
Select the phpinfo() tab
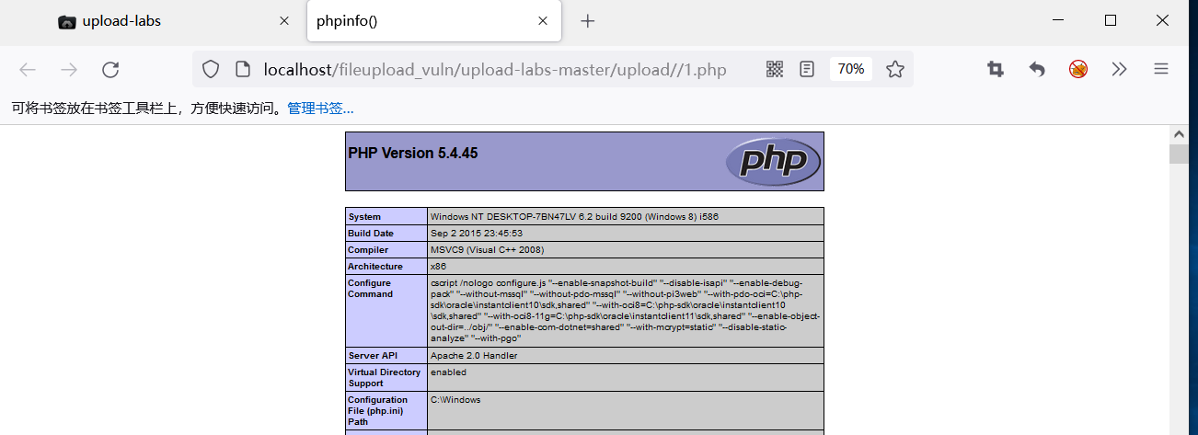pos(434,21)
